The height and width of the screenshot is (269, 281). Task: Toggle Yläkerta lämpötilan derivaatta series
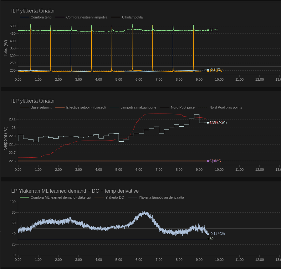(161, 197)
